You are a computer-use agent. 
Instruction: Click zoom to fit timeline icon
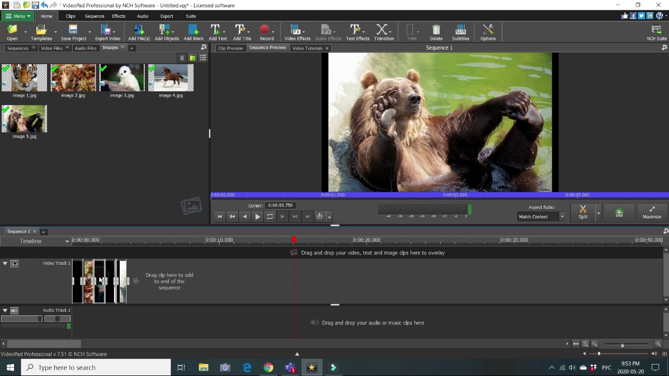585,344
